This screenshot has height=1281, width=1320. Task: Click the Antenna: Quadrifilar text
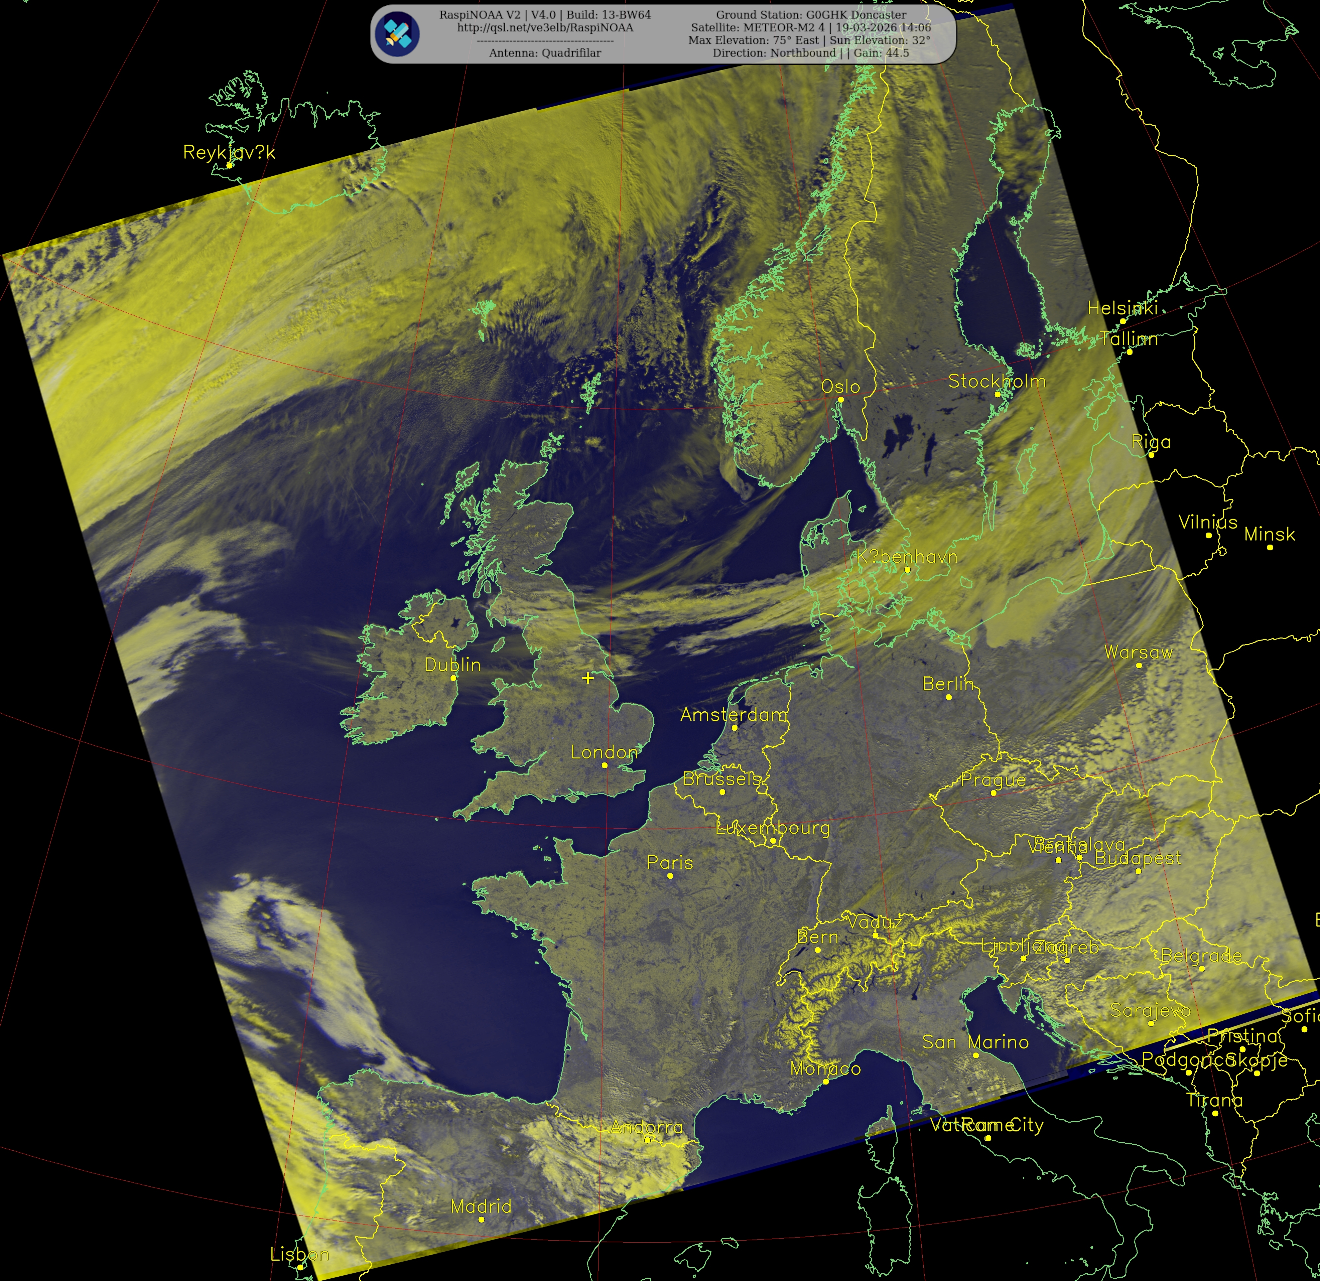[x=545, y=53]
